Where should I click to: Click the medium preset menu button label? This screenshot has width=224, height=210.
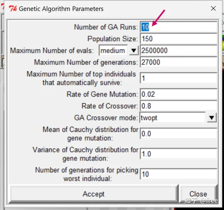(113, 51)
